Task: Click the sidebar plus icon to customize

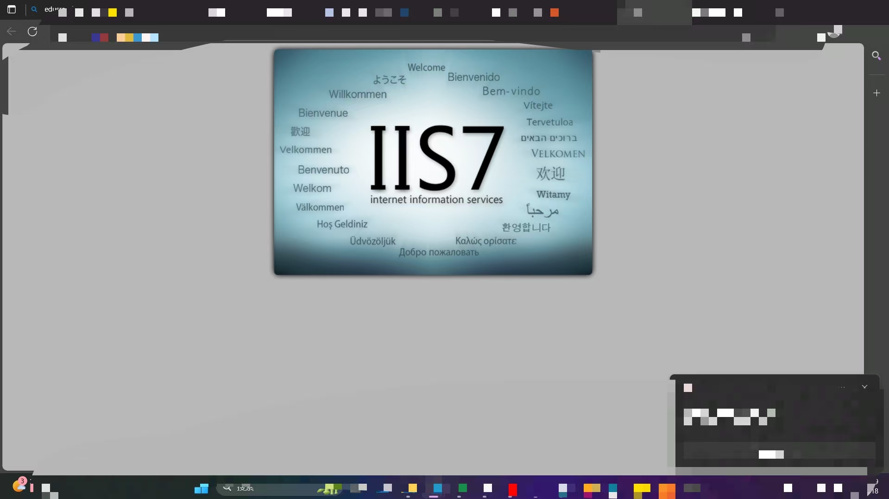Action: tap(876, 93)
